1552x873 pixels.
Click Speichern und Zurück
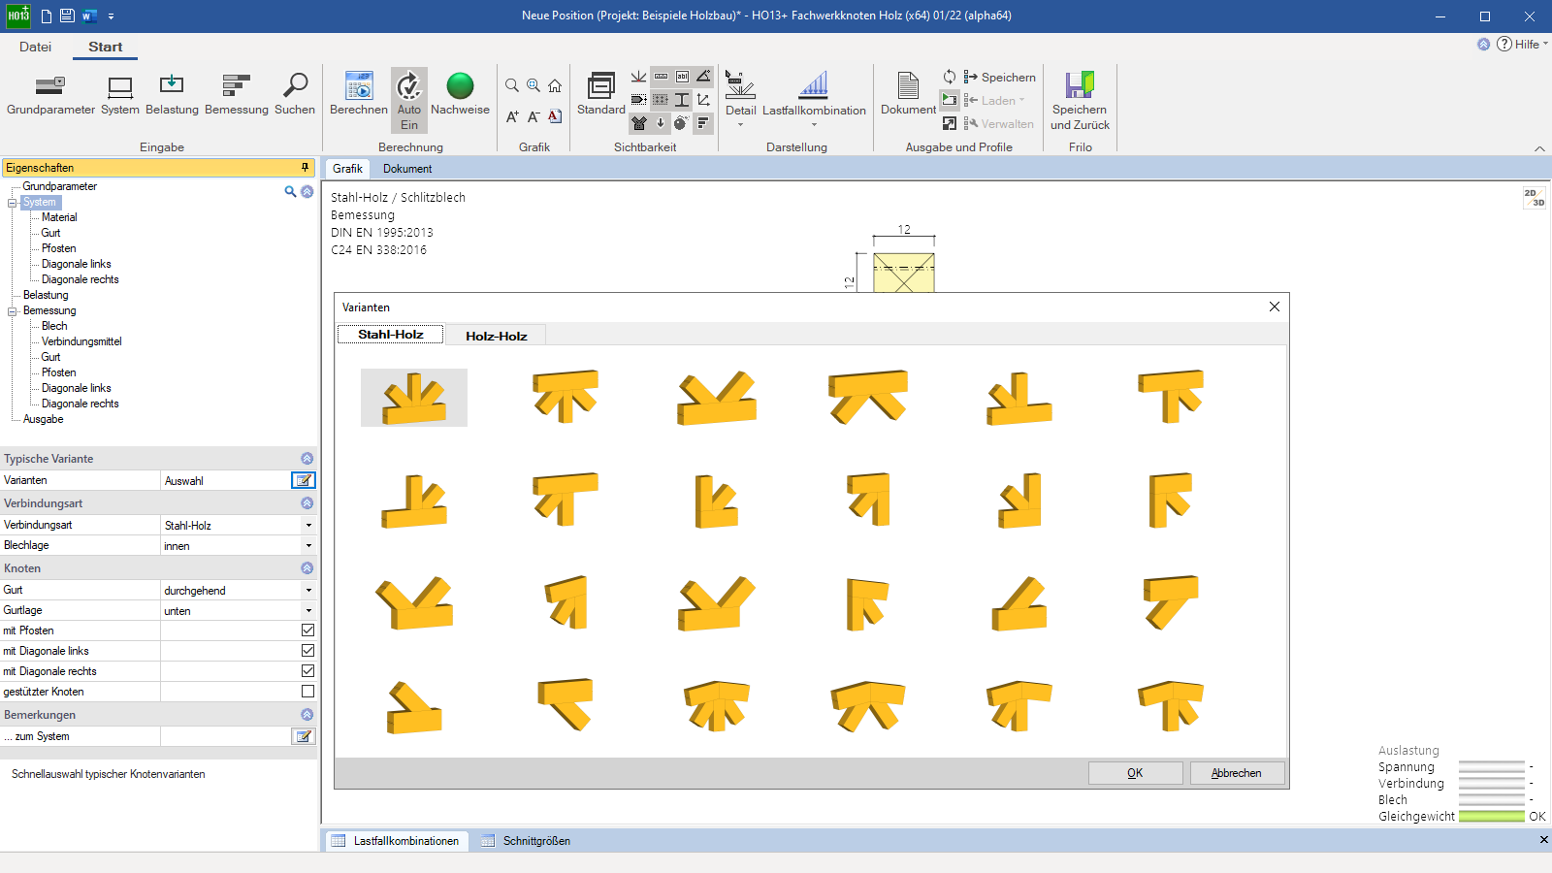coord(1080,101)
